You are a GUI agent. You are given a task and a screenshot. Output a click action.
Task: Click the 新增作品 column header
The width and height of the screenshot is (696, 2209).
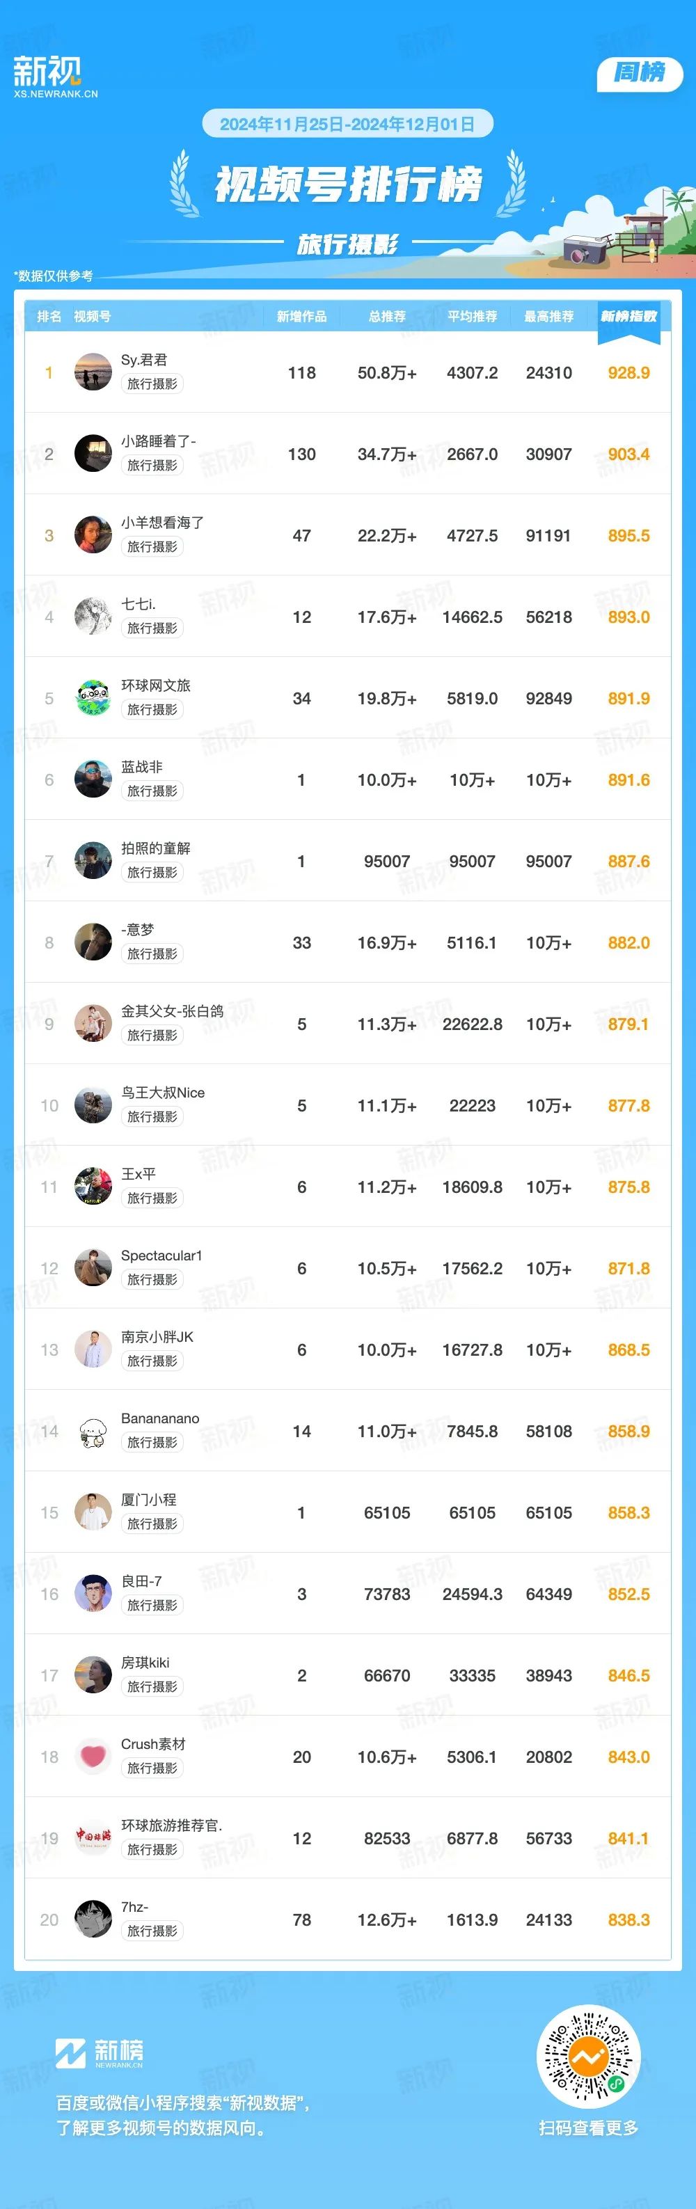[301, 317]
